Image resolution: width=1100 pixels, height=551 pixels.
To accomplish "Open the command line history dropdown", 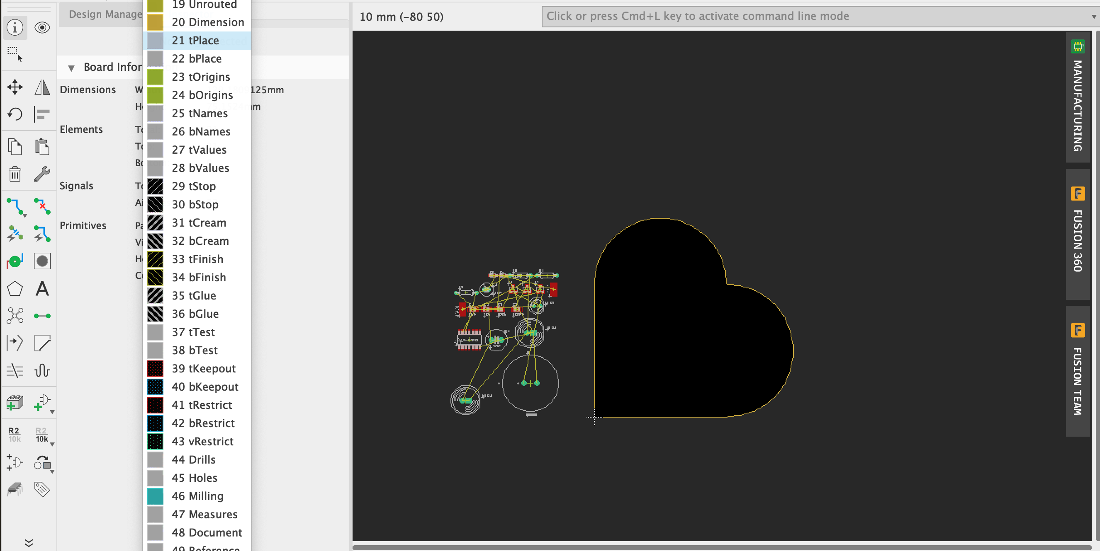I will tap(1094, 17).
